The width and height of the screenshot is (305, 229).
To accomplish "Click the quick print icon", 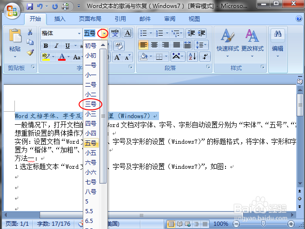I will coord(66,6).
